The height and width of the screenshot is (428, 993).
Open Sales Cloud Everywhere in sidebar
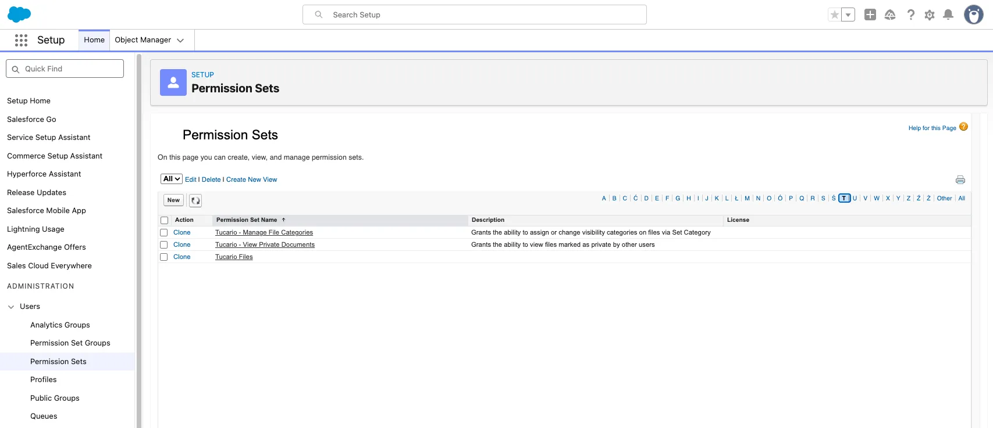(x=49, y=266)
